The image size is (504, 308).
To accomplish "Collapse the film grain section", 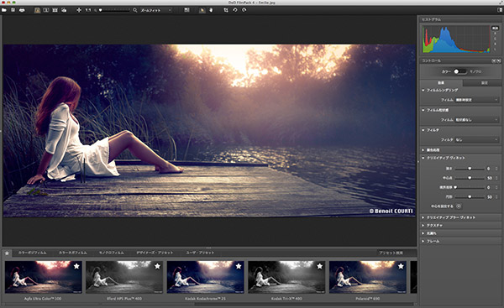I will (x=423, y=110).
